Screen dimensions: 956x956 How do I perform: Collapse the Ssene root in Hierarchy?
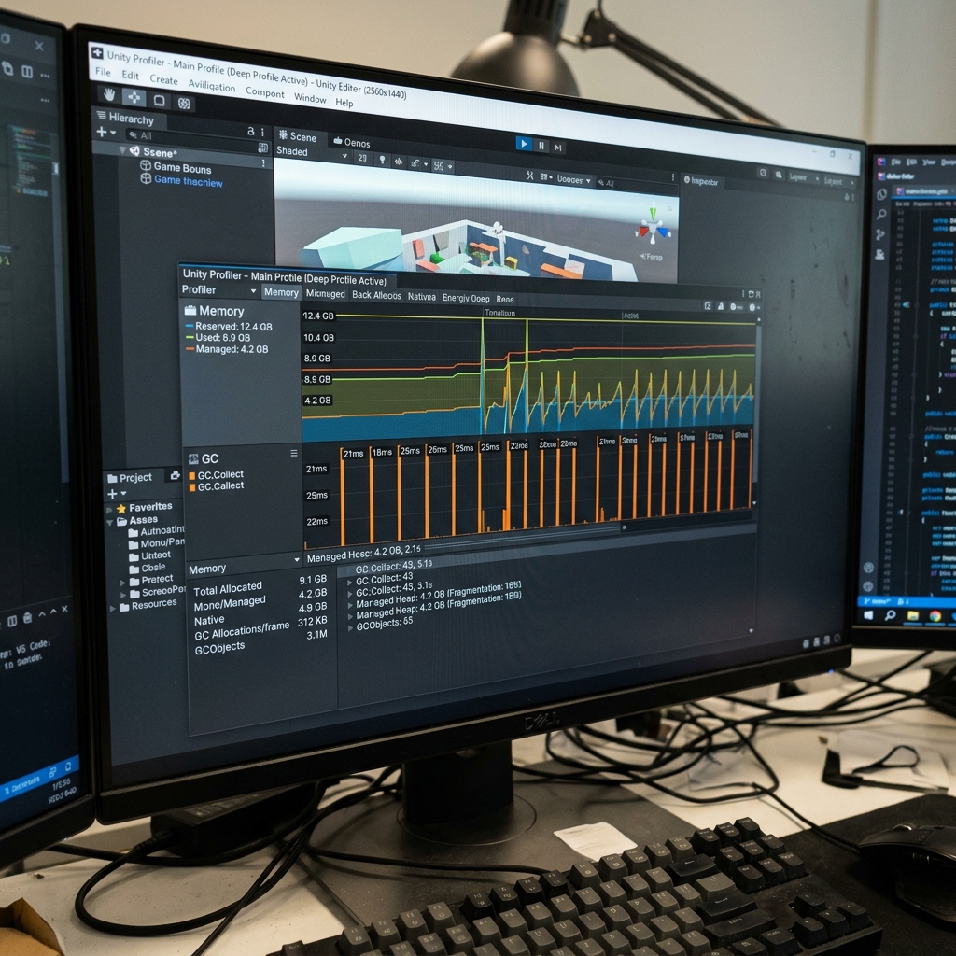click(x=122, y=149)
